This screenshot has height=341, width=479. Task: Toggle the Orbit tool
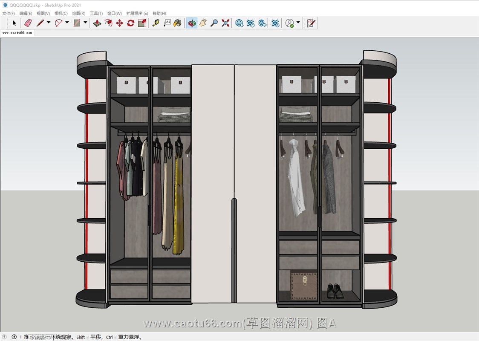(x=192, y=23)
